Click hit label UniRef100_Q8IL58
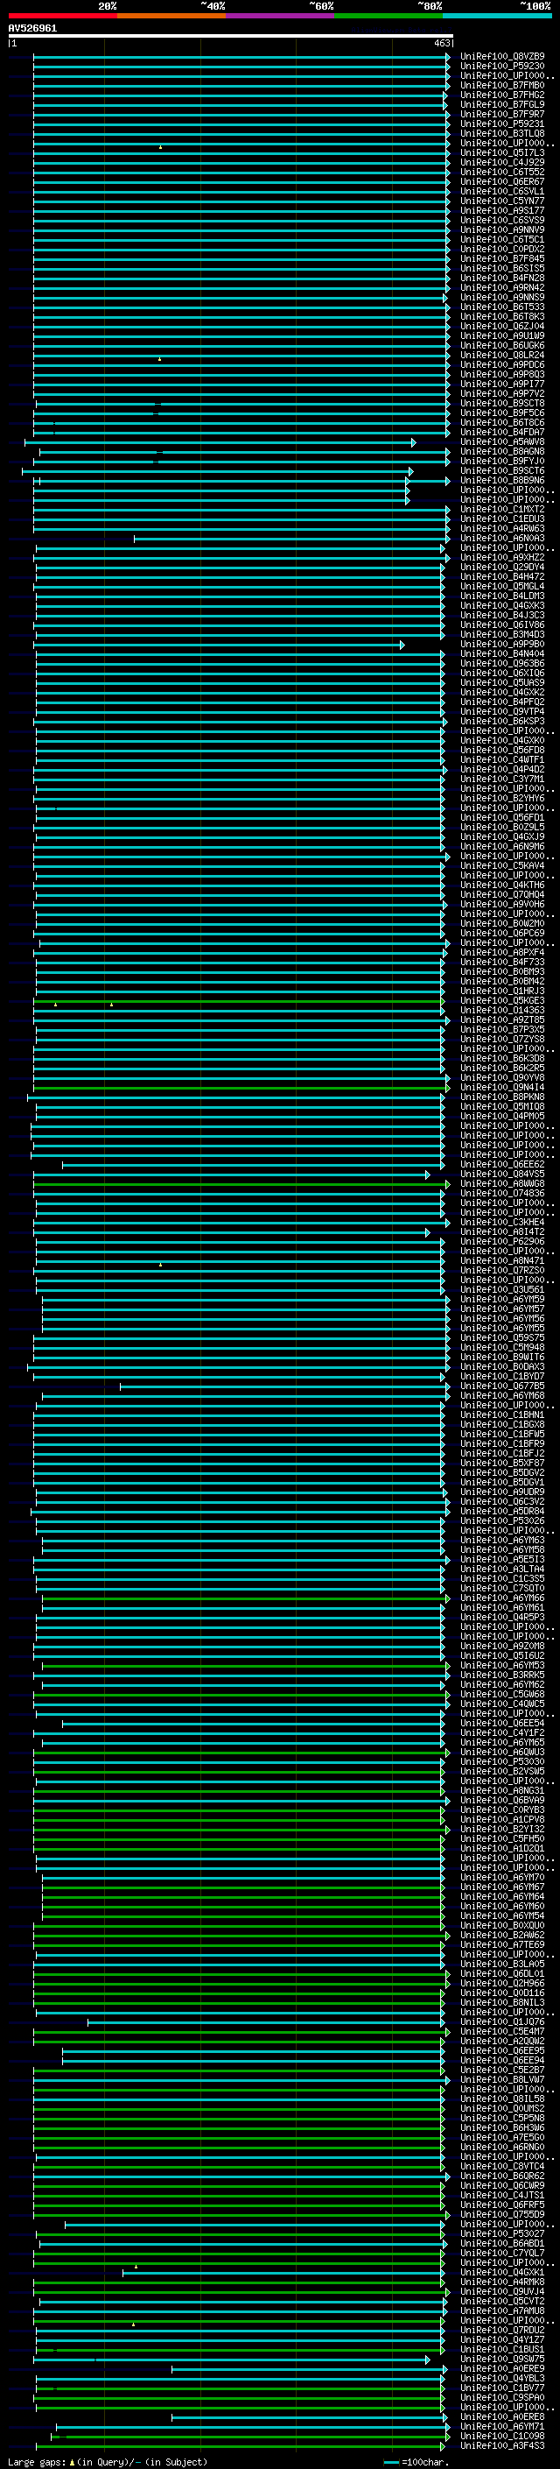Screen dimensions: 560x2469 pos(501,2099)
